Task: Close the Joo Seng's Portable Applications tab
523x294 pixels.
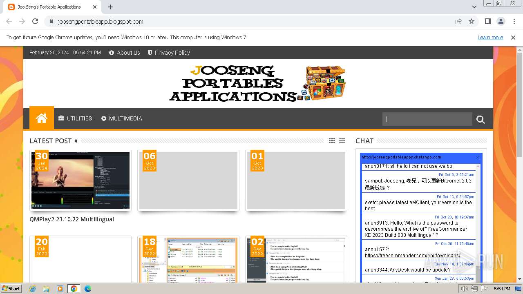Action: 95,7
